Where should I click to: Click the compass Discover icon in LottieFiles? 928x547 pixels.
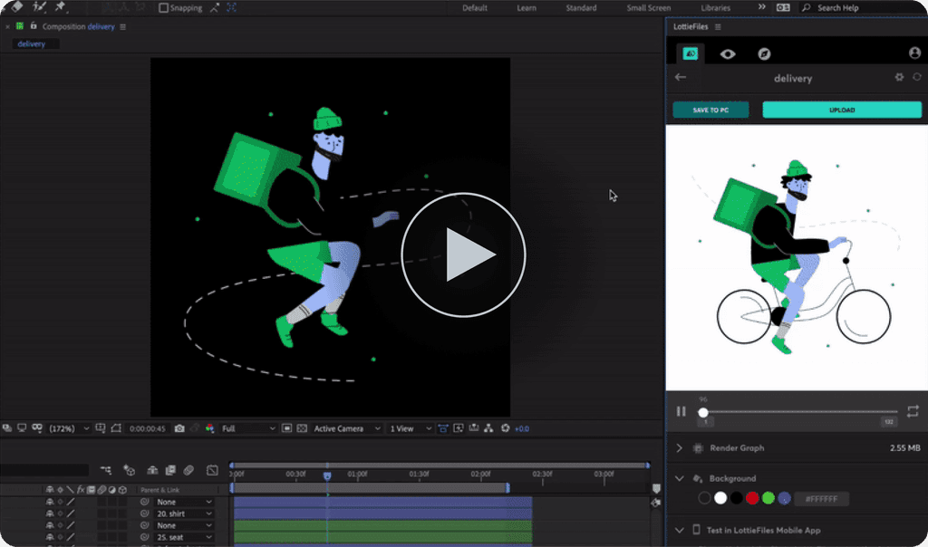coord(764,53)
